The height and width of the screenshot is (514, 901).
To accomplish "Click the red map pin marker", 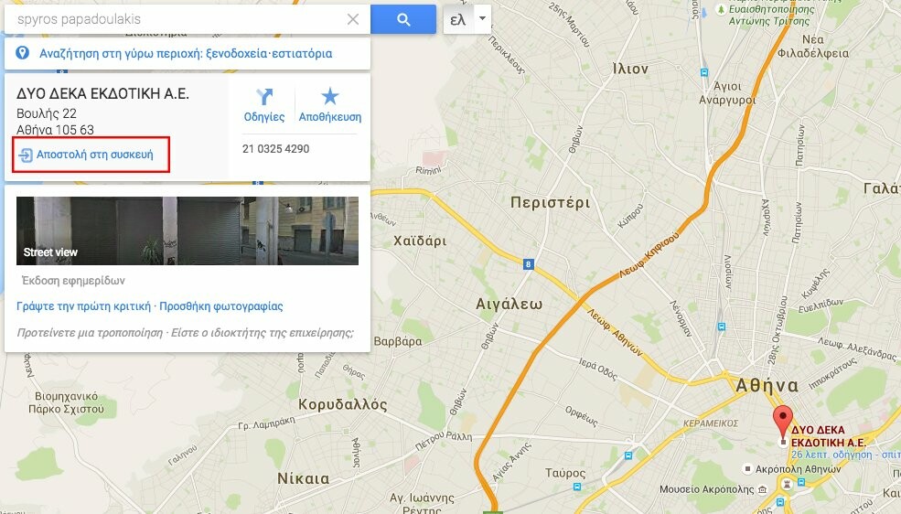I will 782,423.
